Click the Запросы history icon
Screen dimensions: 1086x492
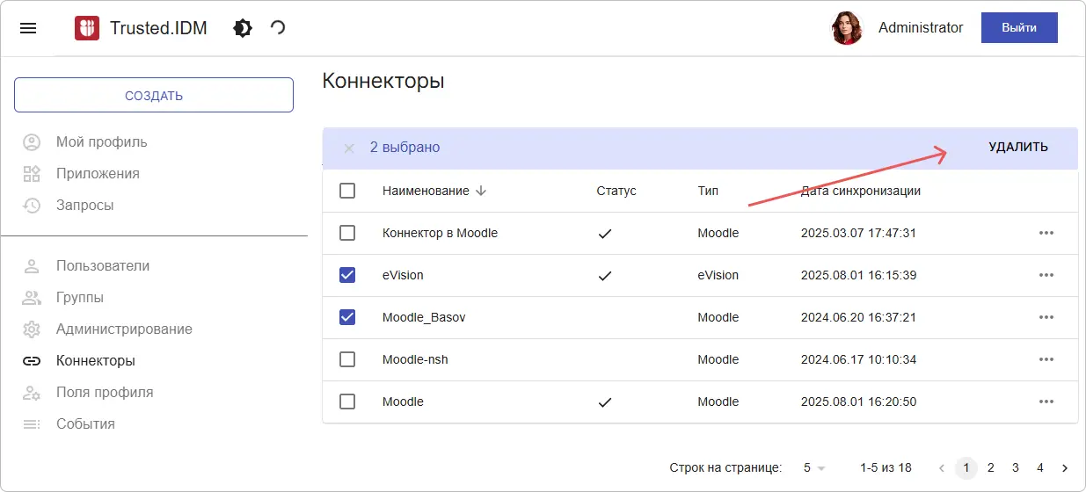point(32,206)
